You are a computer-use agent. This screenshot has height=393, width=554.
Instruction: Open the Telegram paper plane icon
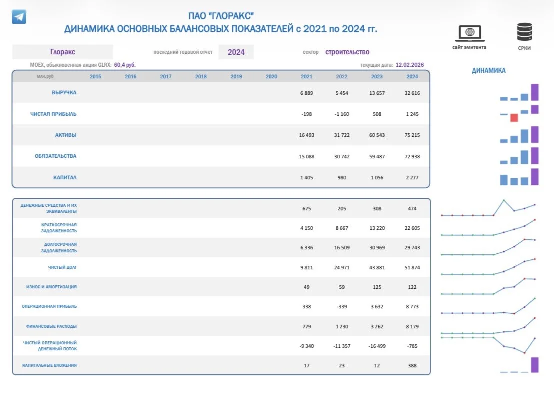click(19, 17)
